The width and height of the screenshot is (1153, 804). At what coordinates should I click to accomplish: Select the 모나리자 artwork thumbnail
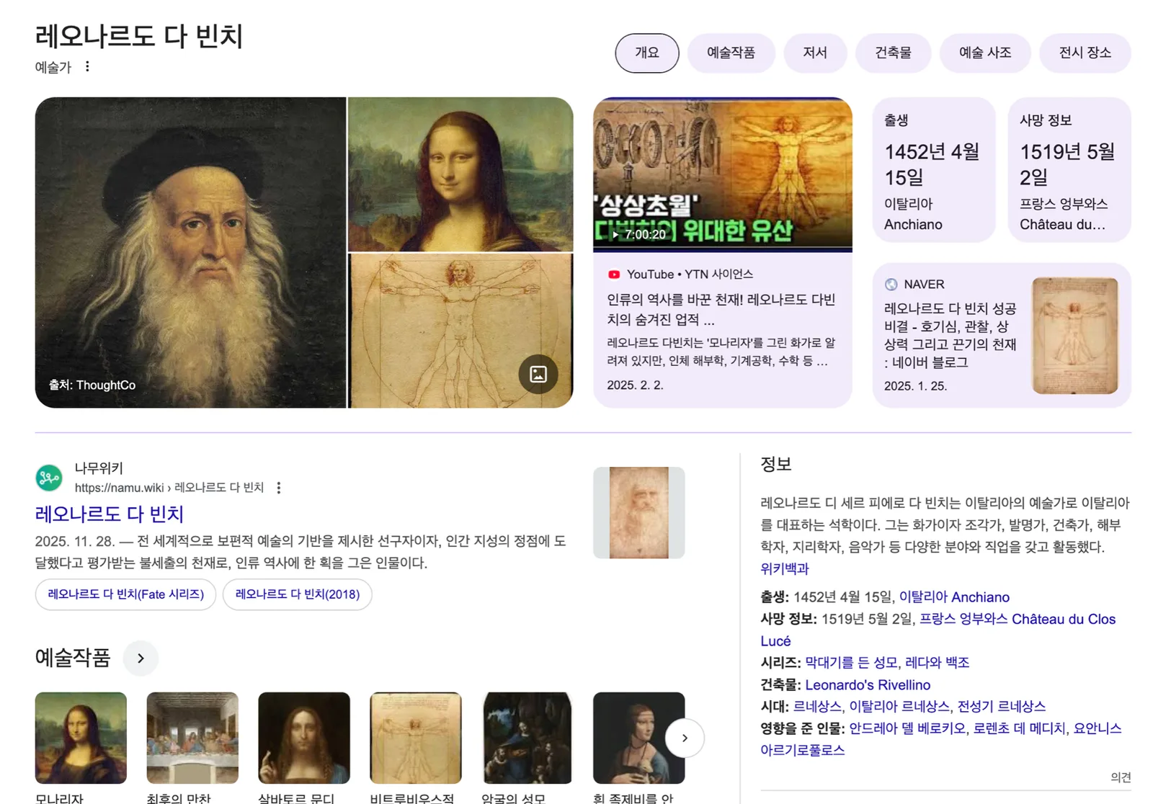pos(81,738)
